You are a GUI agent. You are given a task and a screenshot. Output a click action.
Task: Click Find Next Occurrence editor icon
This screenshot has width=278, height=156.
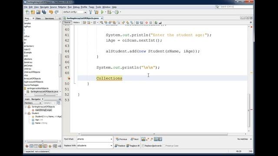(x=110, y=23)
